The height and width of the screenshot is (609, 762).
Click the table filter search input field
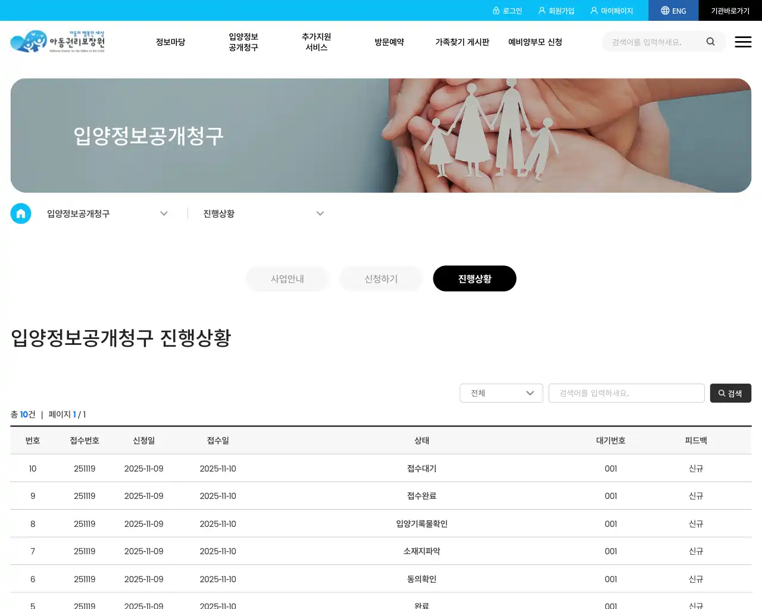pyautogui.click(x=626, y=393)
